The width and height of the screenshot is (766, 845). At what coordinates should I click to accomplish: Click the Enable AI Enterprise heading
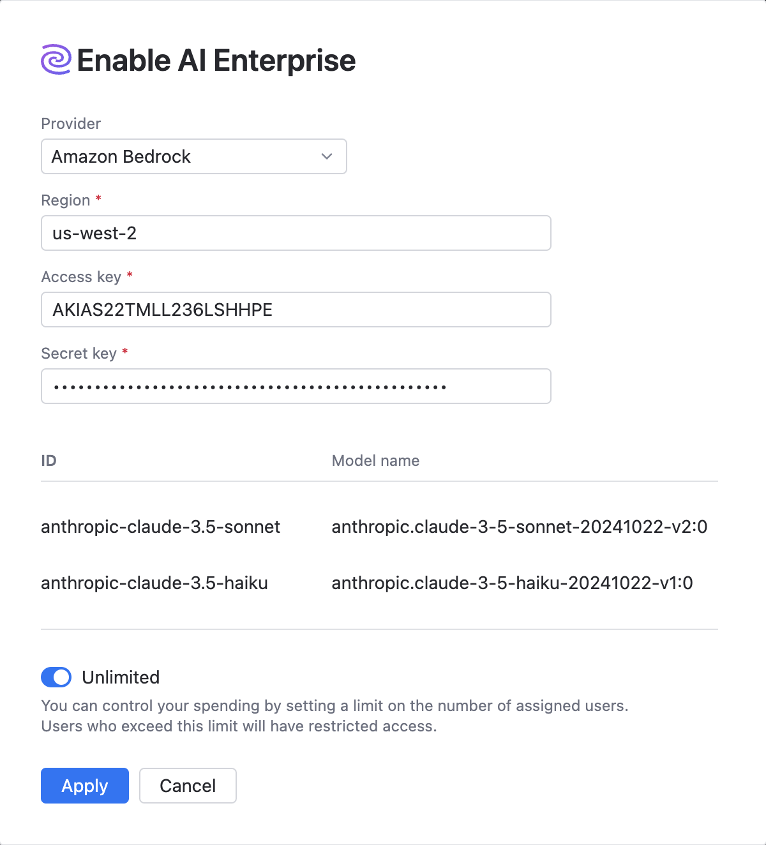click(x=216, y=61)
